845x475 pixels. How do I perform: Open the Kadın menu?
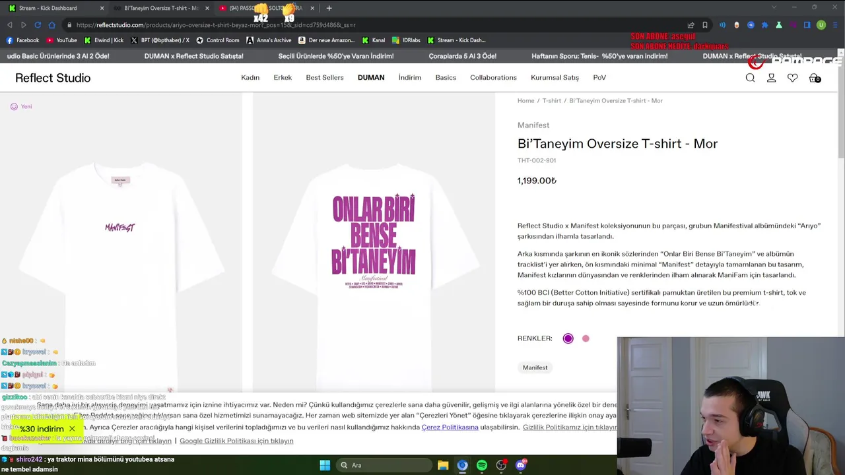(250, 77)
